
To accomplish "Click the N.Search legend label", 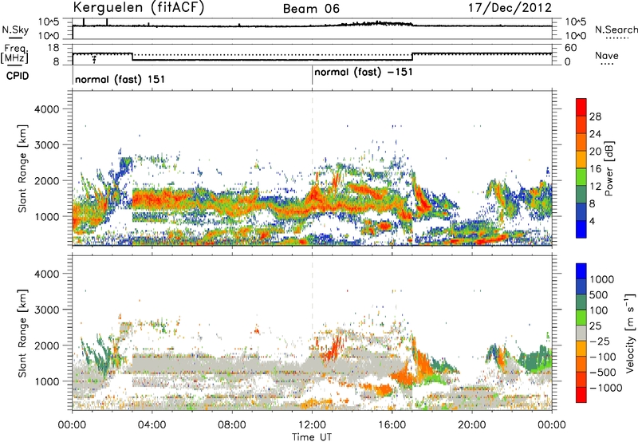I will pyautogui.click(x=616, y=30).
